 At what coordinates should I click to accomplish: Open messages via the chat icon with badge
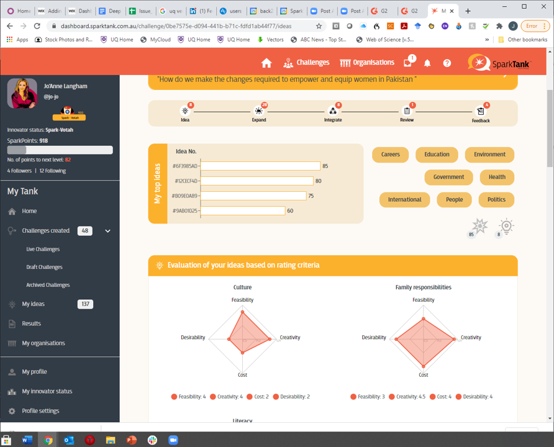pyautogui.click(x=407, y=62)
